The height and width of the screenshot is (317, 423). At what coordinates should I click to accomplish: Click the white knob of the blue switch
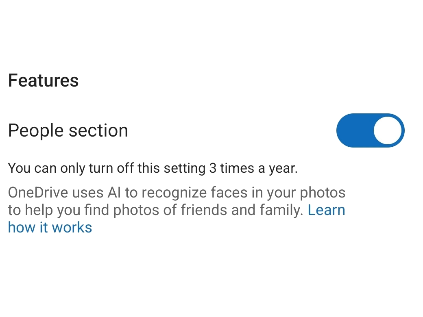tap(387, 130)
